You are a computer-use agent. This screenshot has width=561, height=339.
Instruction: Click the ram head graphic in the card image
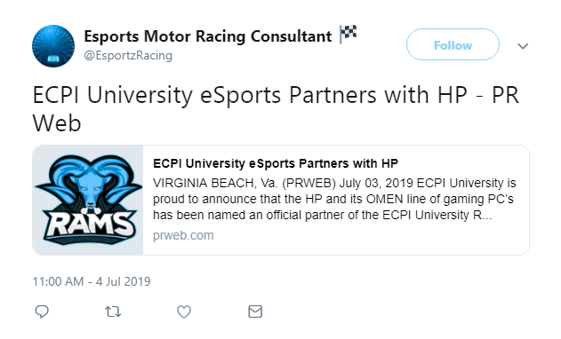pos(89,184)
